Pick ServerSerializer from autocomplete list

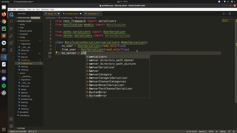[118, 67]
